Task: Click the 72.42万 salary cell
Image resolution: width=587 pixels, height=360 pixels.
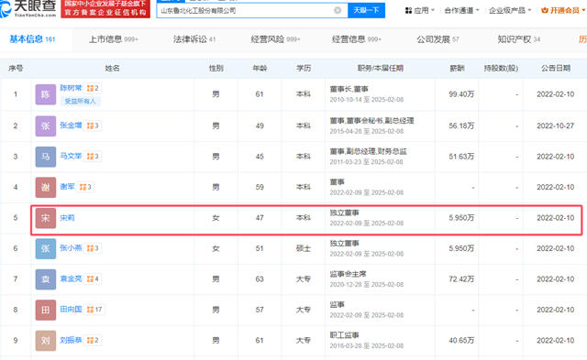Action: point(461,279)
